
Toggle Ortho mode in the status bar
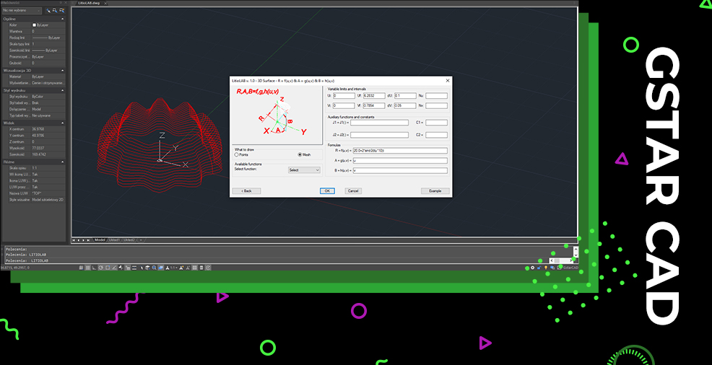click(x=95, y=268)
